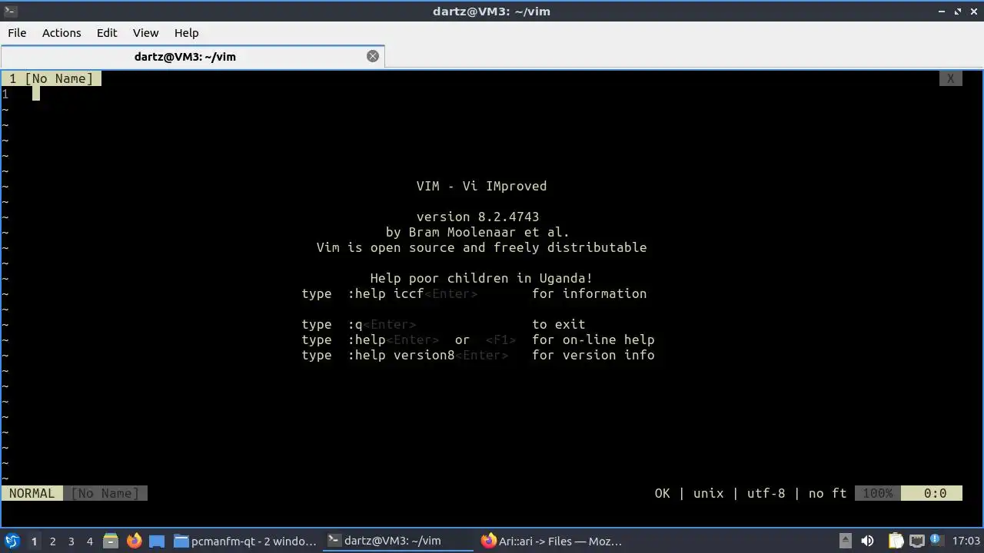Click the '<F1>' key hint text
The width and height of the screenshot is (984, 553).
[x=500, y=339]
